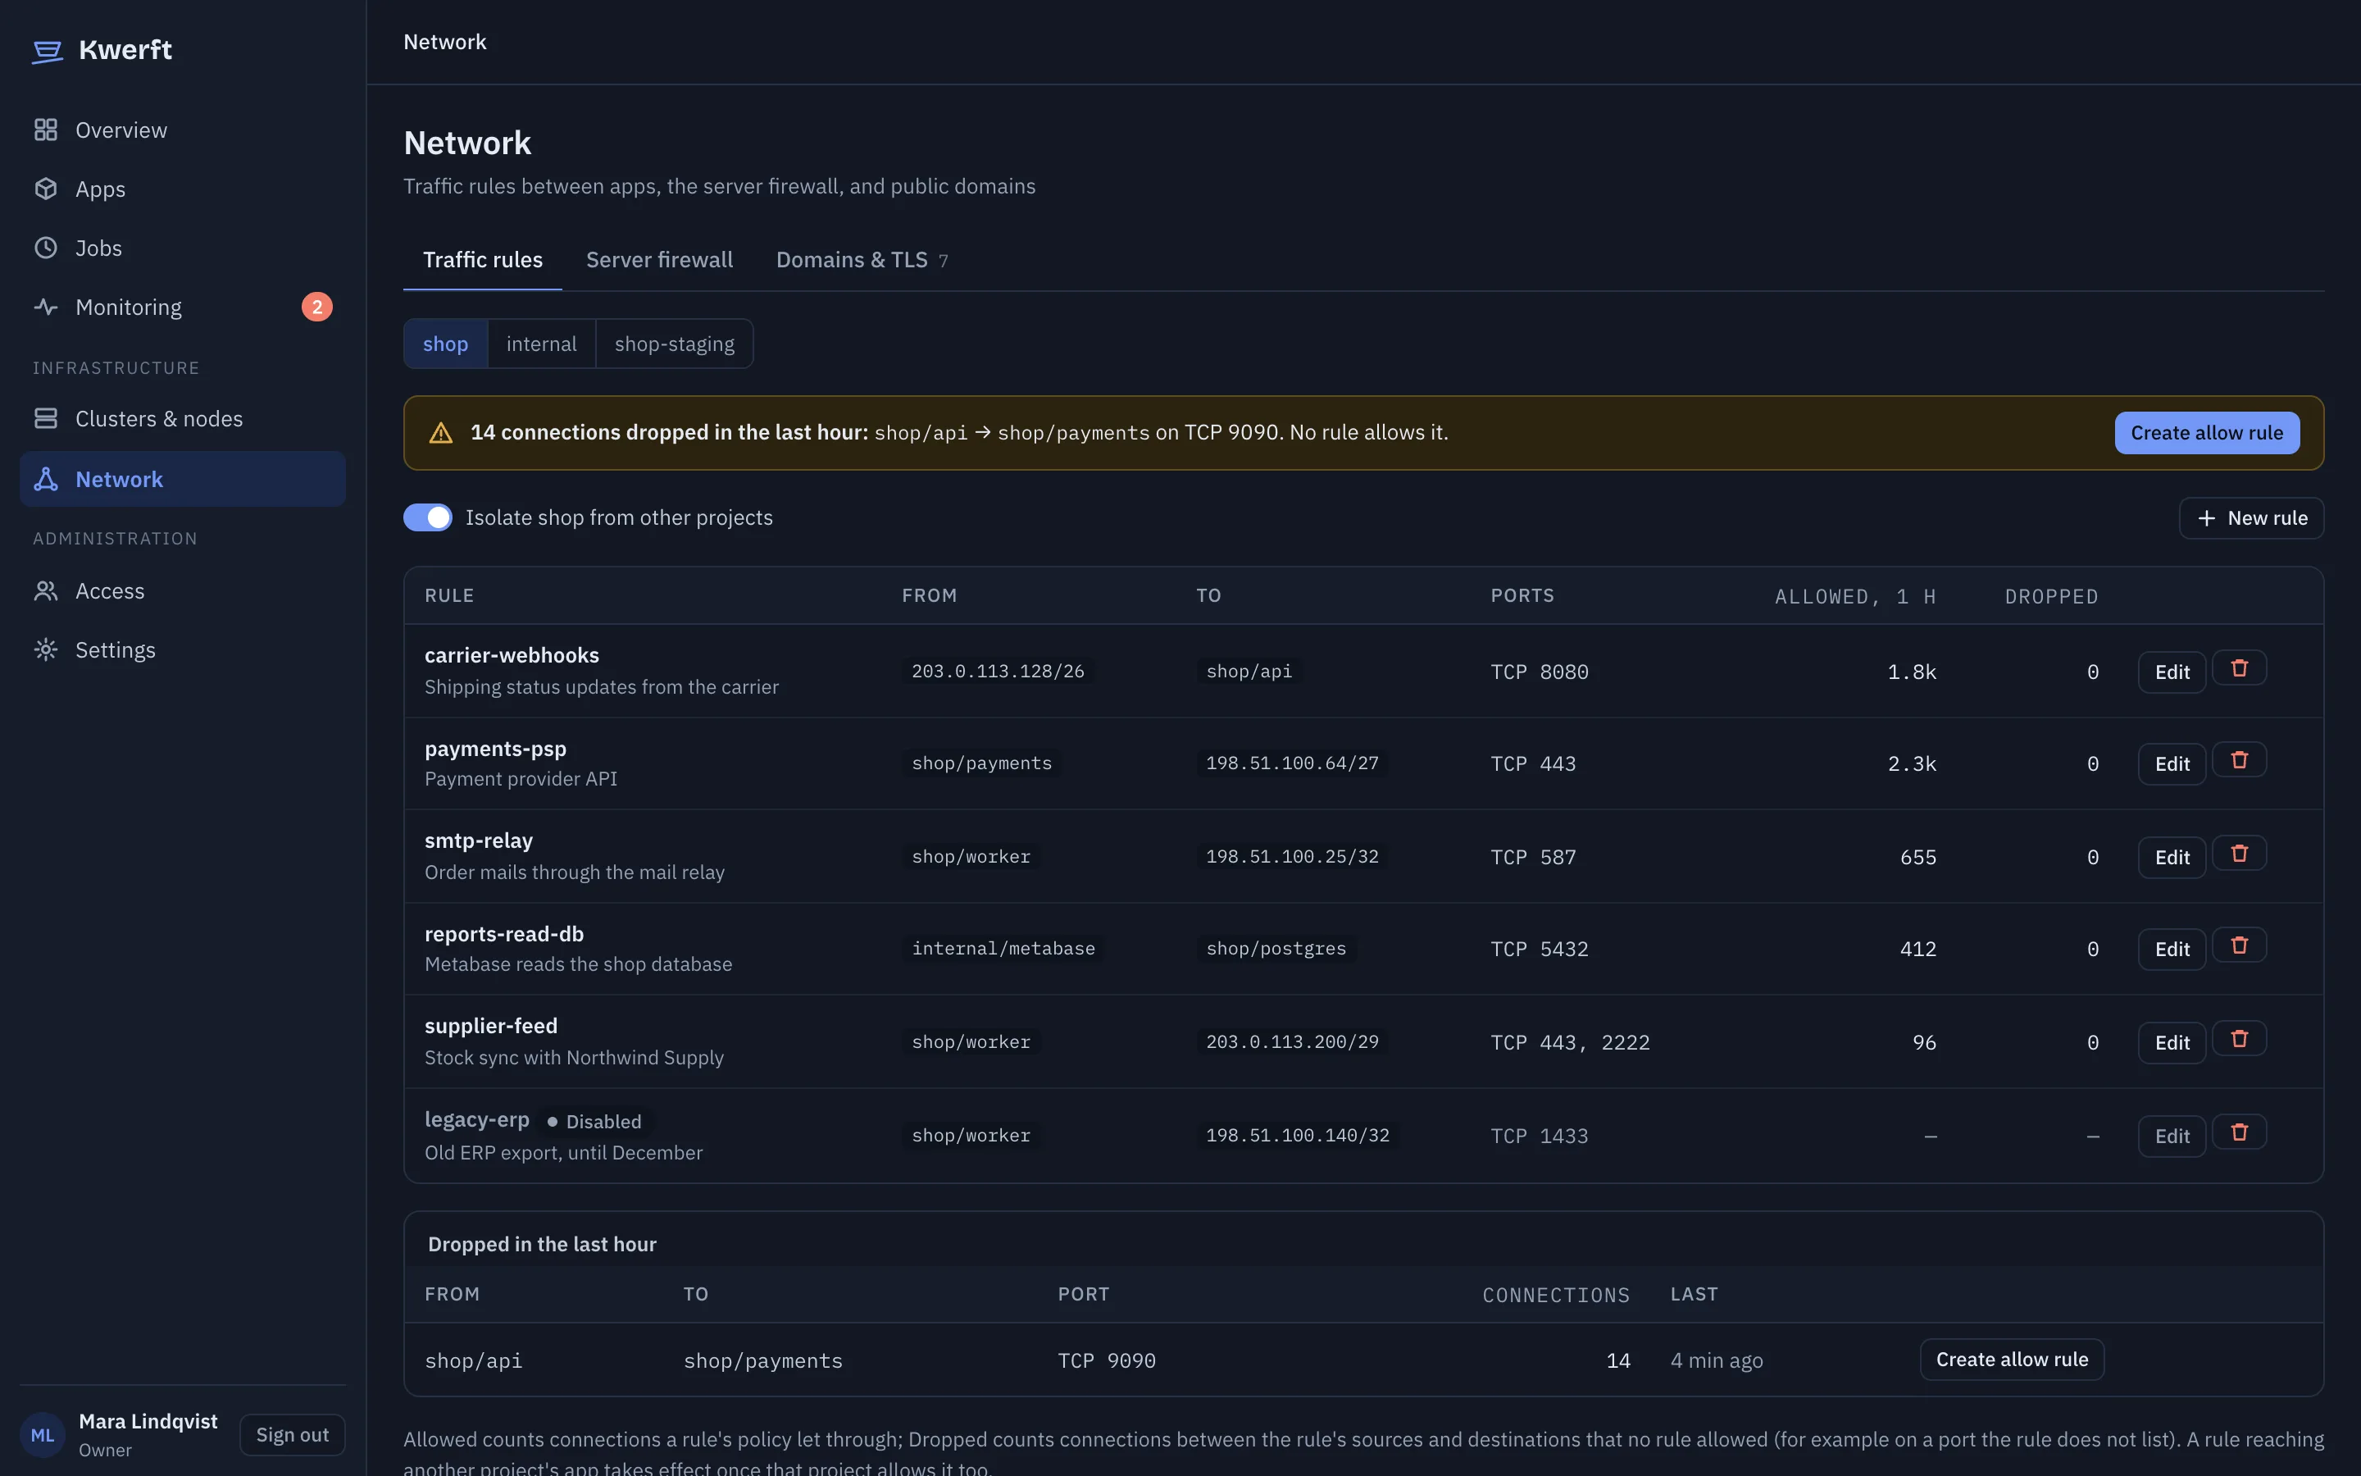Screen dimensions: 2361x1476
Task: Delete the smtp-relay rule
Action: (2239, 854)
